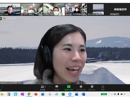Open the chat (チャット) panel
This screenshot has width=130, height=97.
click(x=57, y=88)
